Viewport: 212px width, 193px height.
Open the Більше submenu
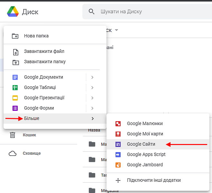coord(55,119)
